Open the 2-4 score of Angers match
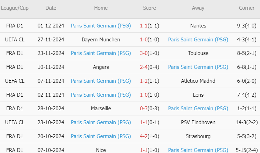260x153 pixels. [x=144, y=67]
